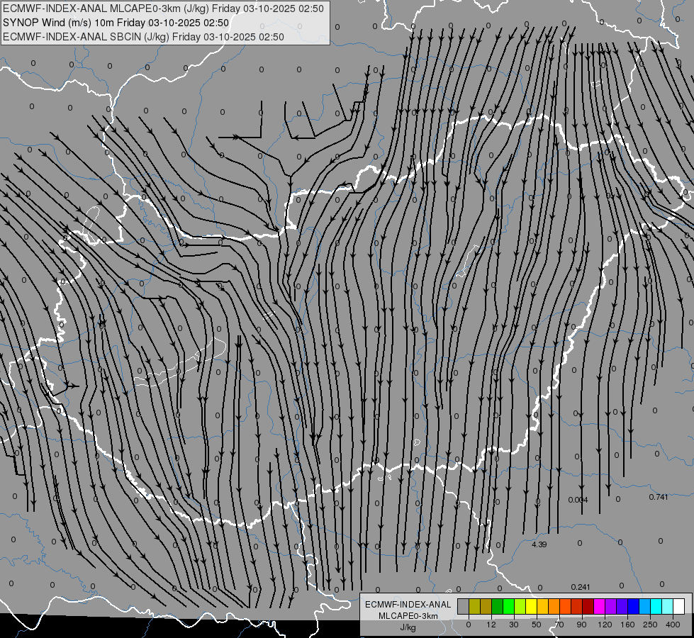Click the 0.741 grid value label
The width and height of the screenshot is (694, 638).
coord(659,497)
